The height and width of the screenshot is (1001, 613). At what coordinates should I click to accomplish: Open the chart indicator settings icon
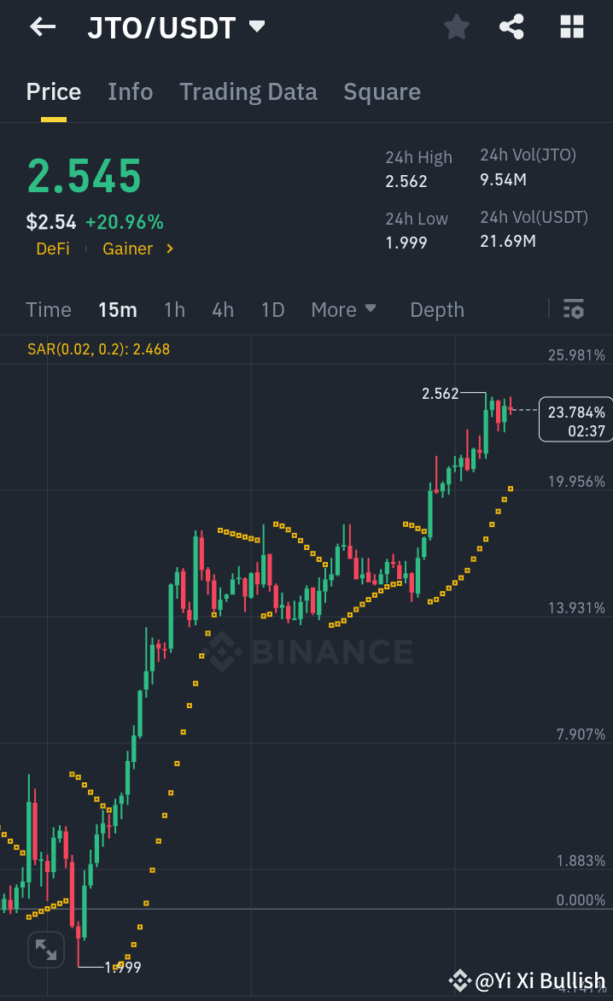574,309
